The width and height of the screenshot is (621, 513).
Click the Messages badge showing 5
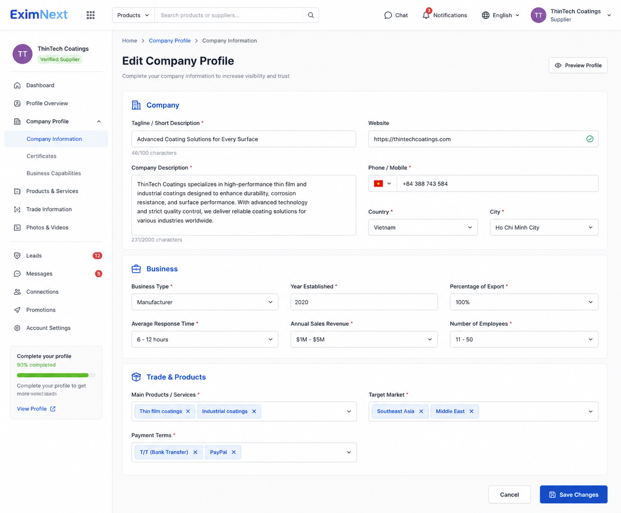point(99,274)
